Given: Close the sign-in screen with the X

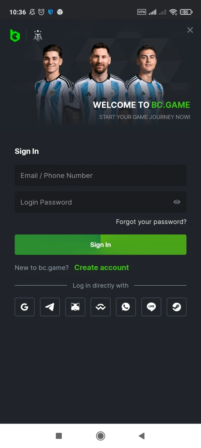Looking at the screenshot, I should pyautogui.click(x=190, y=30).
